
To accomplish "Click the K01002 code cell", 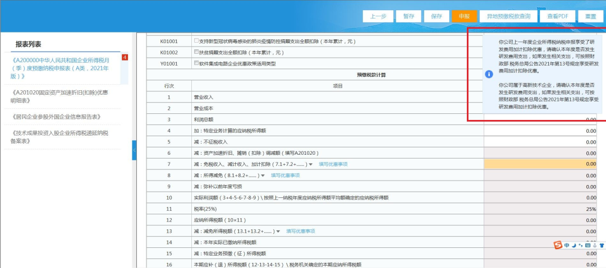I will point(169,52).
